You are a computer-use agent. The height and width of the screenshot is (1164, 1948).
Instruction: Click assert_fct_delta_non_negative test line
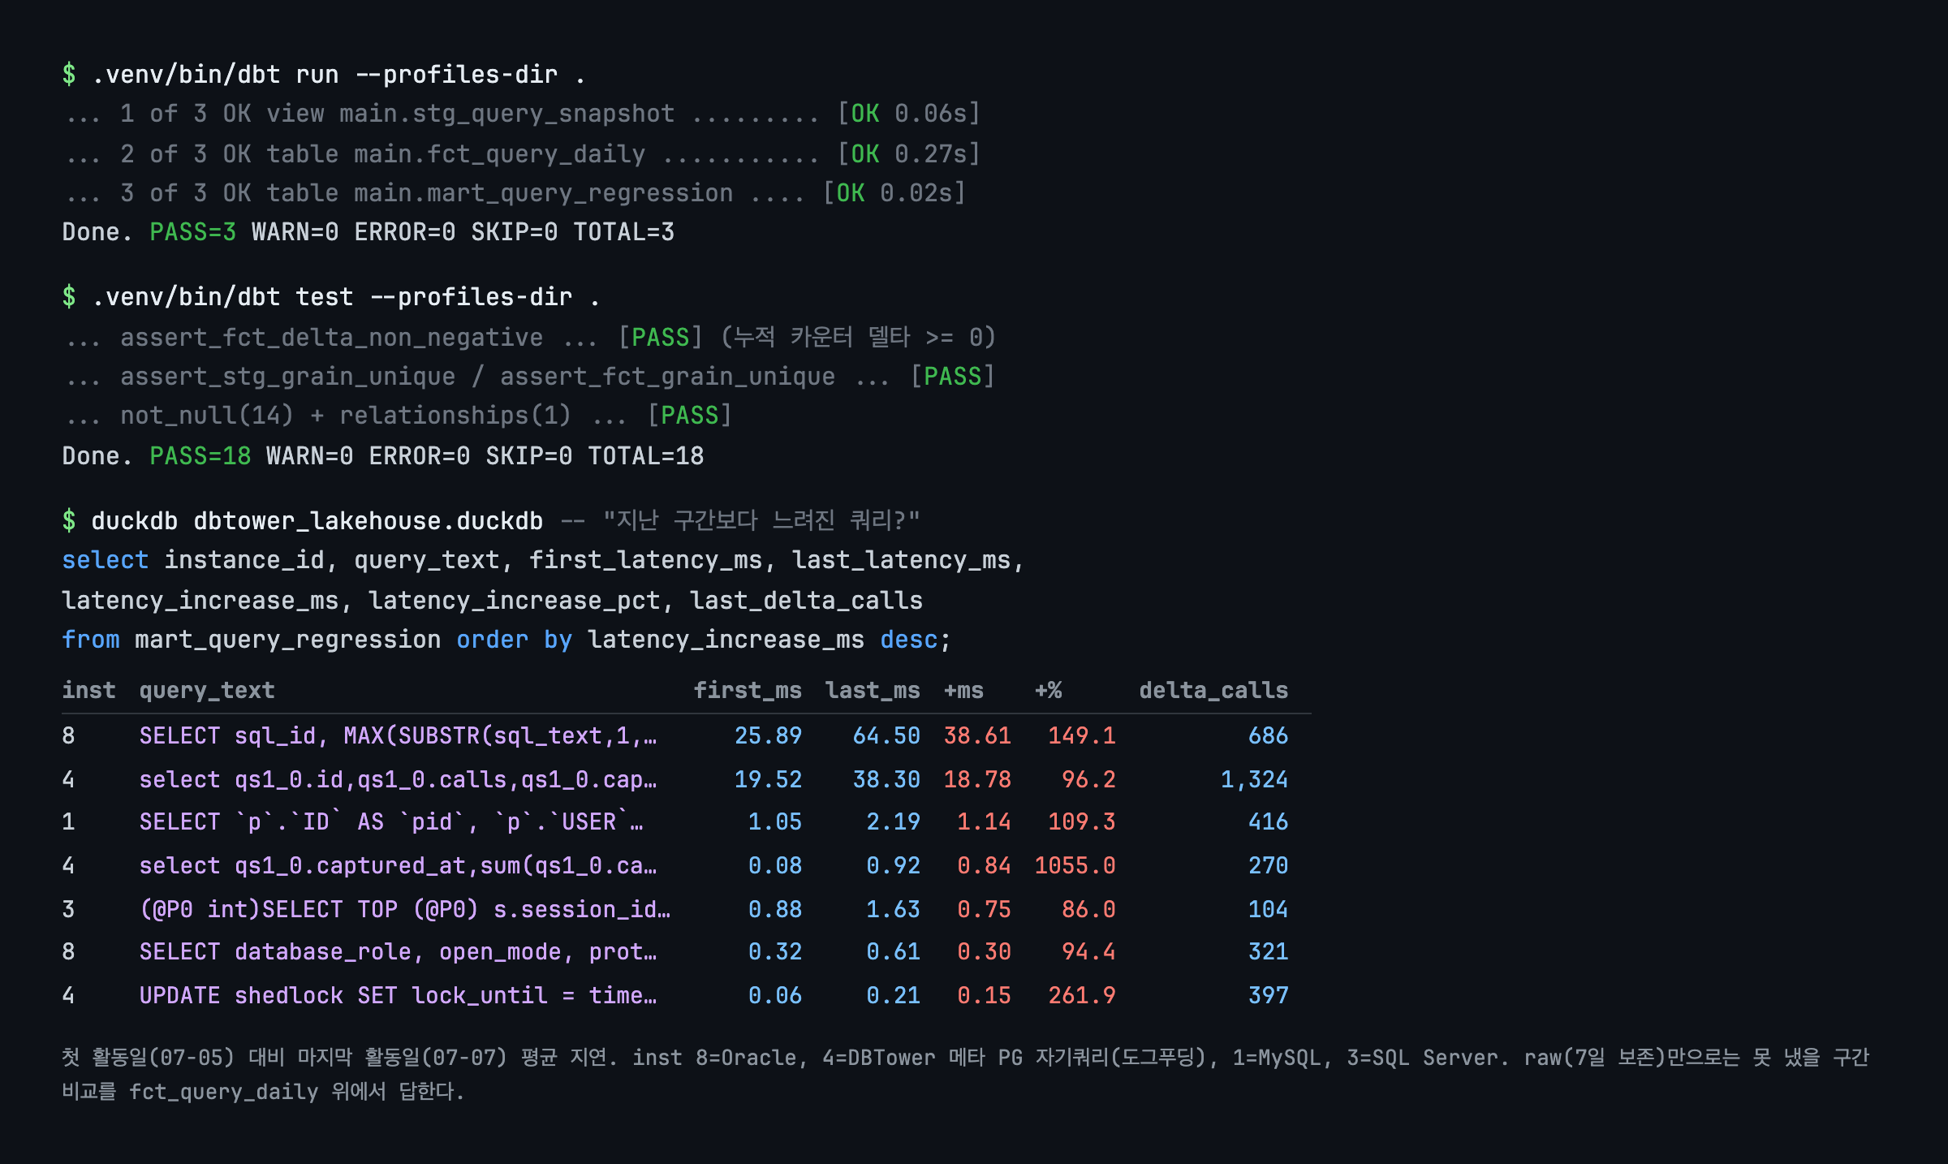tap(529, 337)
